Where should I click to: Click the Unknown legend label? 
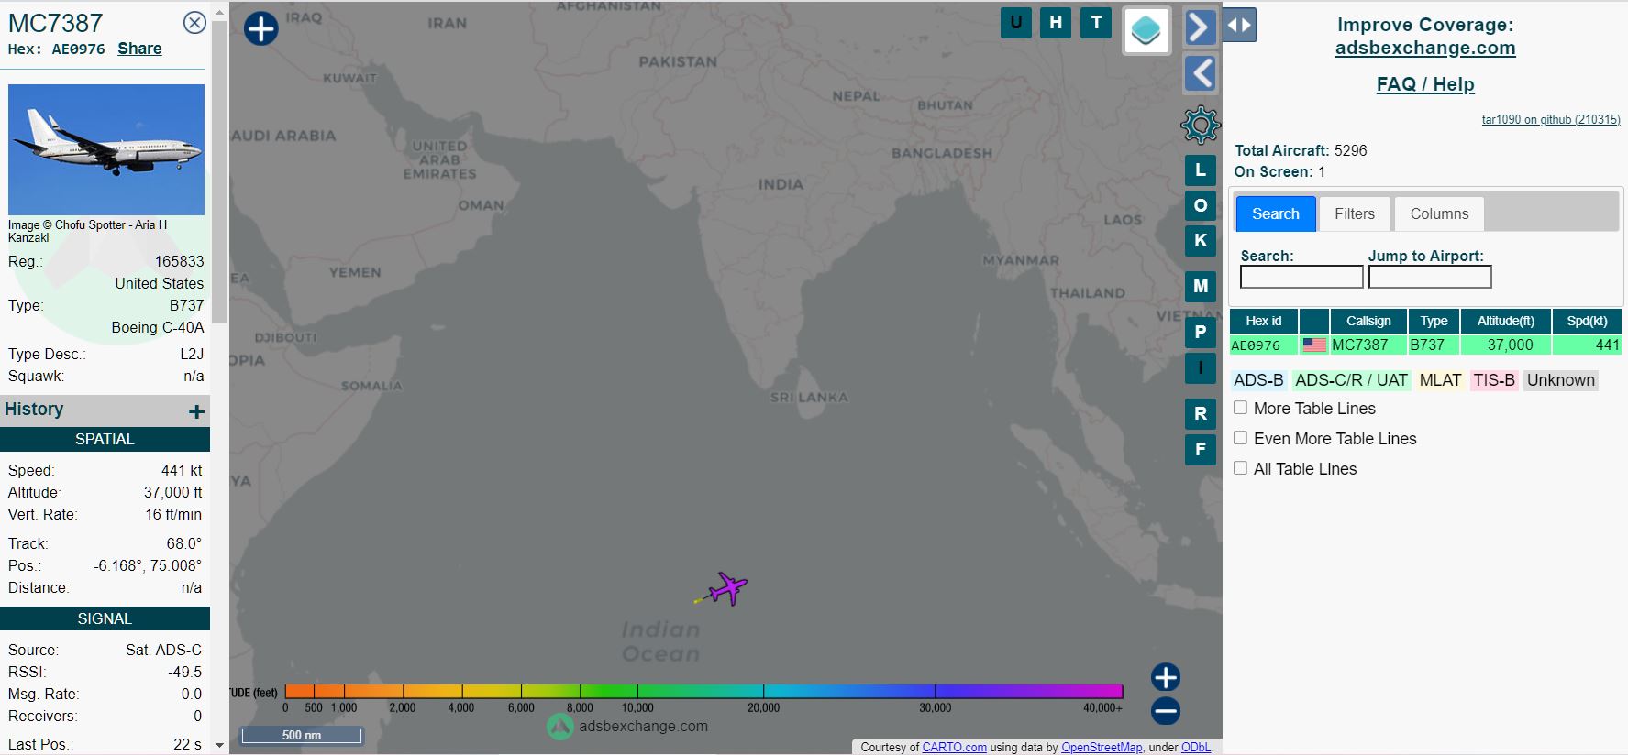tap(1560, 380)
